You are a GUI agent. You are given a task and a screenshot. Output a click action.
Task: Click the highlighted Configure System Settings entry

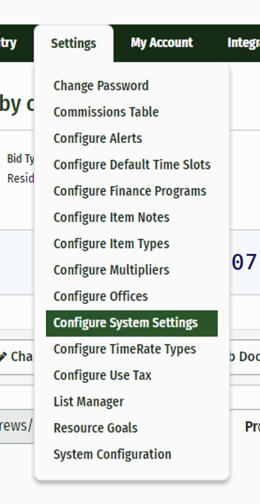click(132, 323)
